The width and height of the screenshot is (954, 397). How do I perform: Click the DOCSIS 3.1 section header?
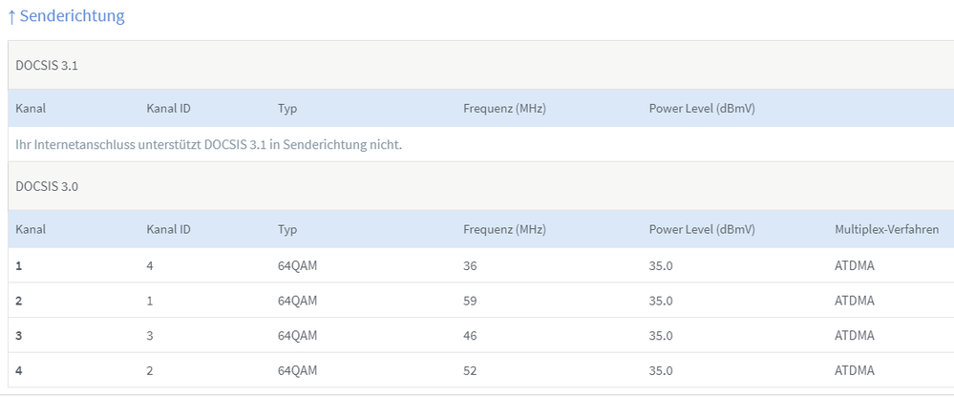[47, 65]
